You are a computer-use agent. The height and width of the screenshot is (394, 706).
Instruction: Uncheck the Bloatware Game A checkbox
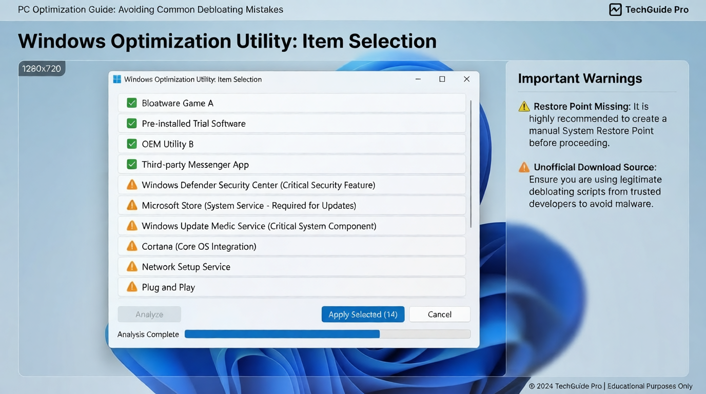132,103
